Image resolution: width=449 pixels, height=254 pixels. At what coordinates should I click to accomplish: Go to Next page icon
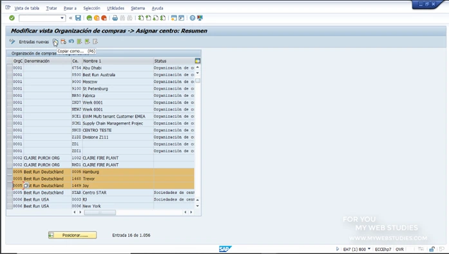click(155, 18)
